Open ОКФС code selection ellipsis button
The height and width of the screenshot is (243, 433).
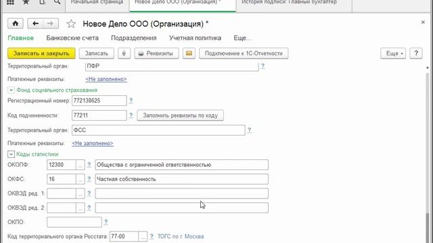(81, 179)
